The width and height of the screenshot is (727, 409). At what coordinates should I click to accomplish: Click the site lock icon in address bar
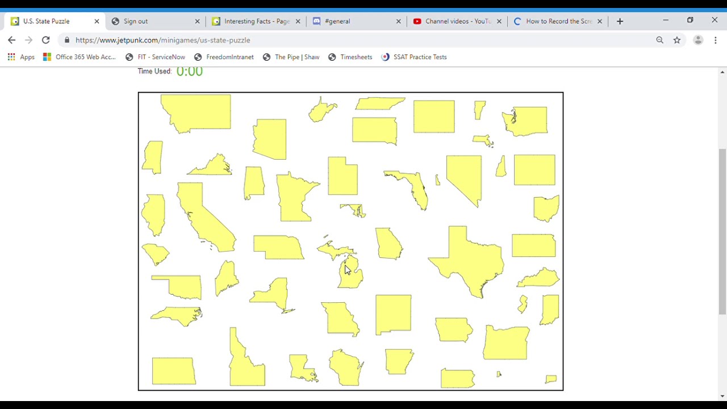pyautogui.click(x=67, y=40)
